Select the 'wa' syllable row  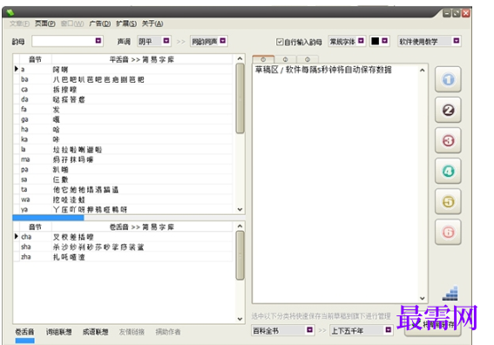[123, 200]
